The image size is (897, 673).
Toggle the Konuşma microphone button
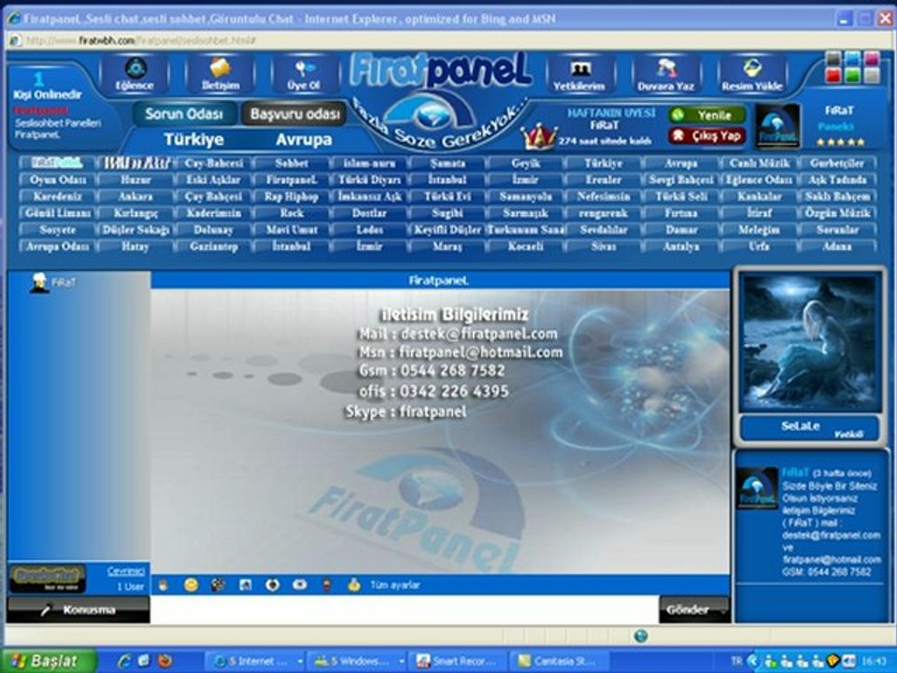[x=78, y=609]
